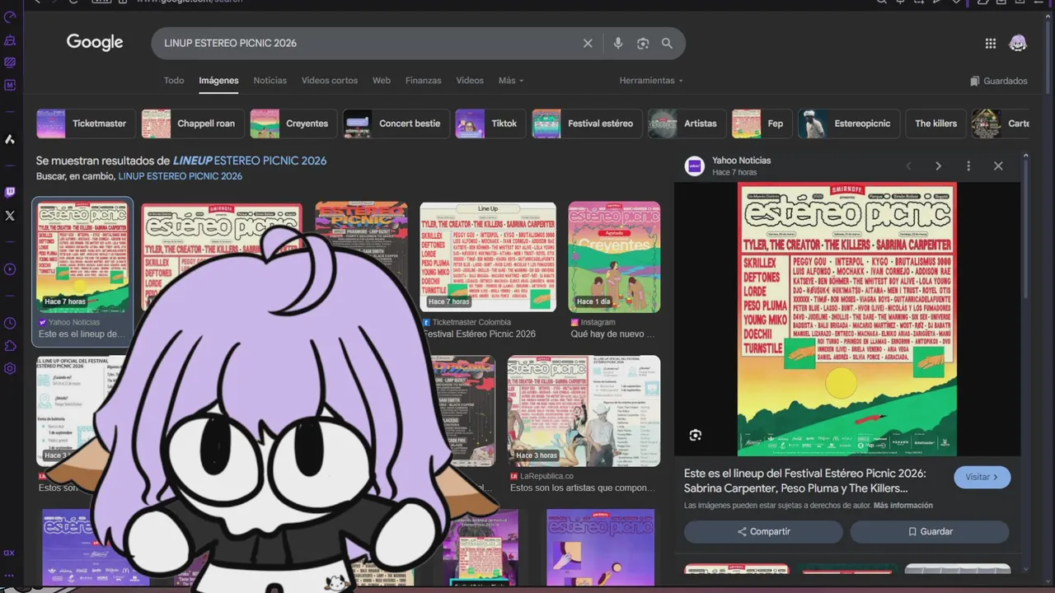This screenshot has height=593, width=1055.
Task: Open Guardados saved items
Action: [999, 81]
